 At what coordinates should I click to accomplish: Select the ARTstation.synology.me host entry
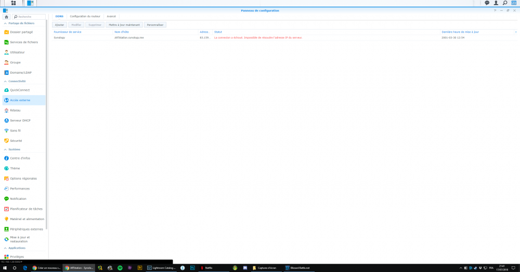[129, 38]
